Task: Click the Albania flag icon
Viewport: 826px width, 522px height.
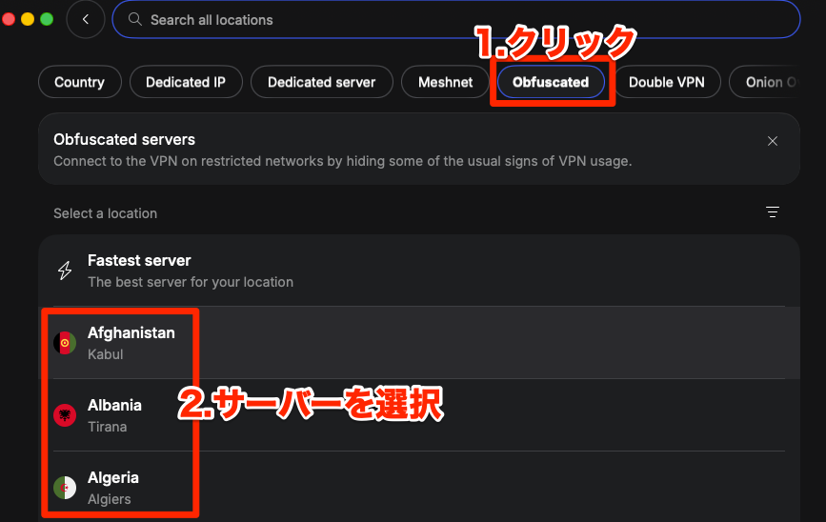Action: point(65,415)
